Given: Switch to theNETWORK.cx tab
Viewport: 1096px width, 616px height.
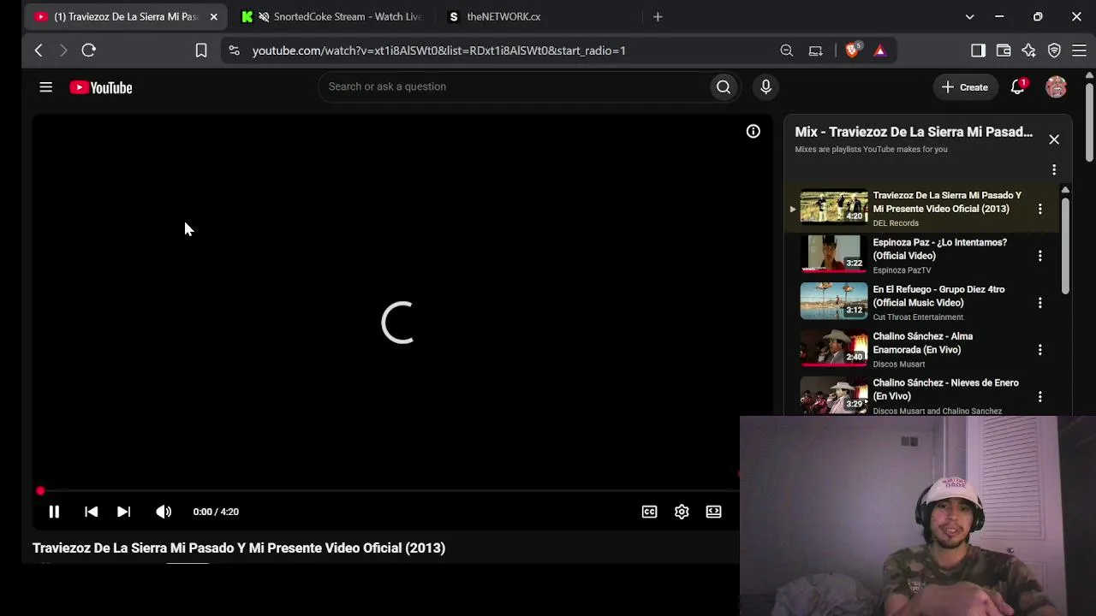Looking at the screenshot, I should tap(503, 16).
